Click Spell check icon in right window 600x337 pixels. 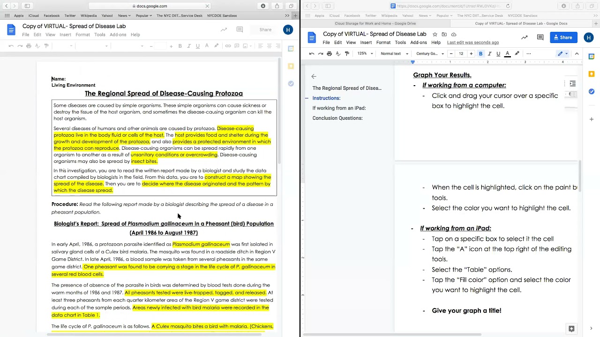(338, 54)
